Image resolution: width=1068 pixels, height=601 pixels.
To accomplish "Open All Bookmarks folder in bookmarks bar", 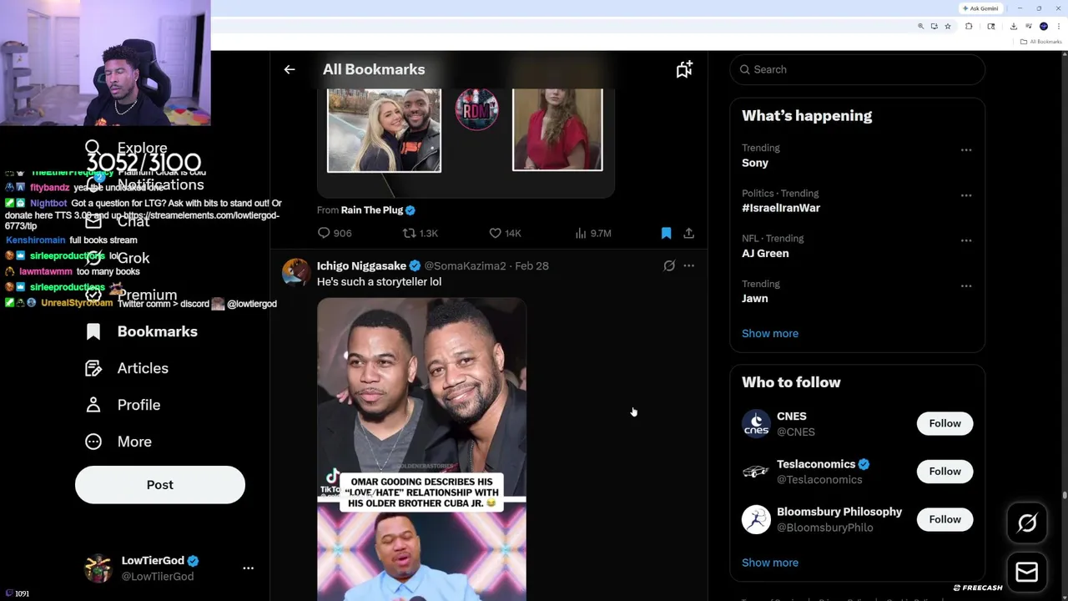I will [x=1041, y=42].
